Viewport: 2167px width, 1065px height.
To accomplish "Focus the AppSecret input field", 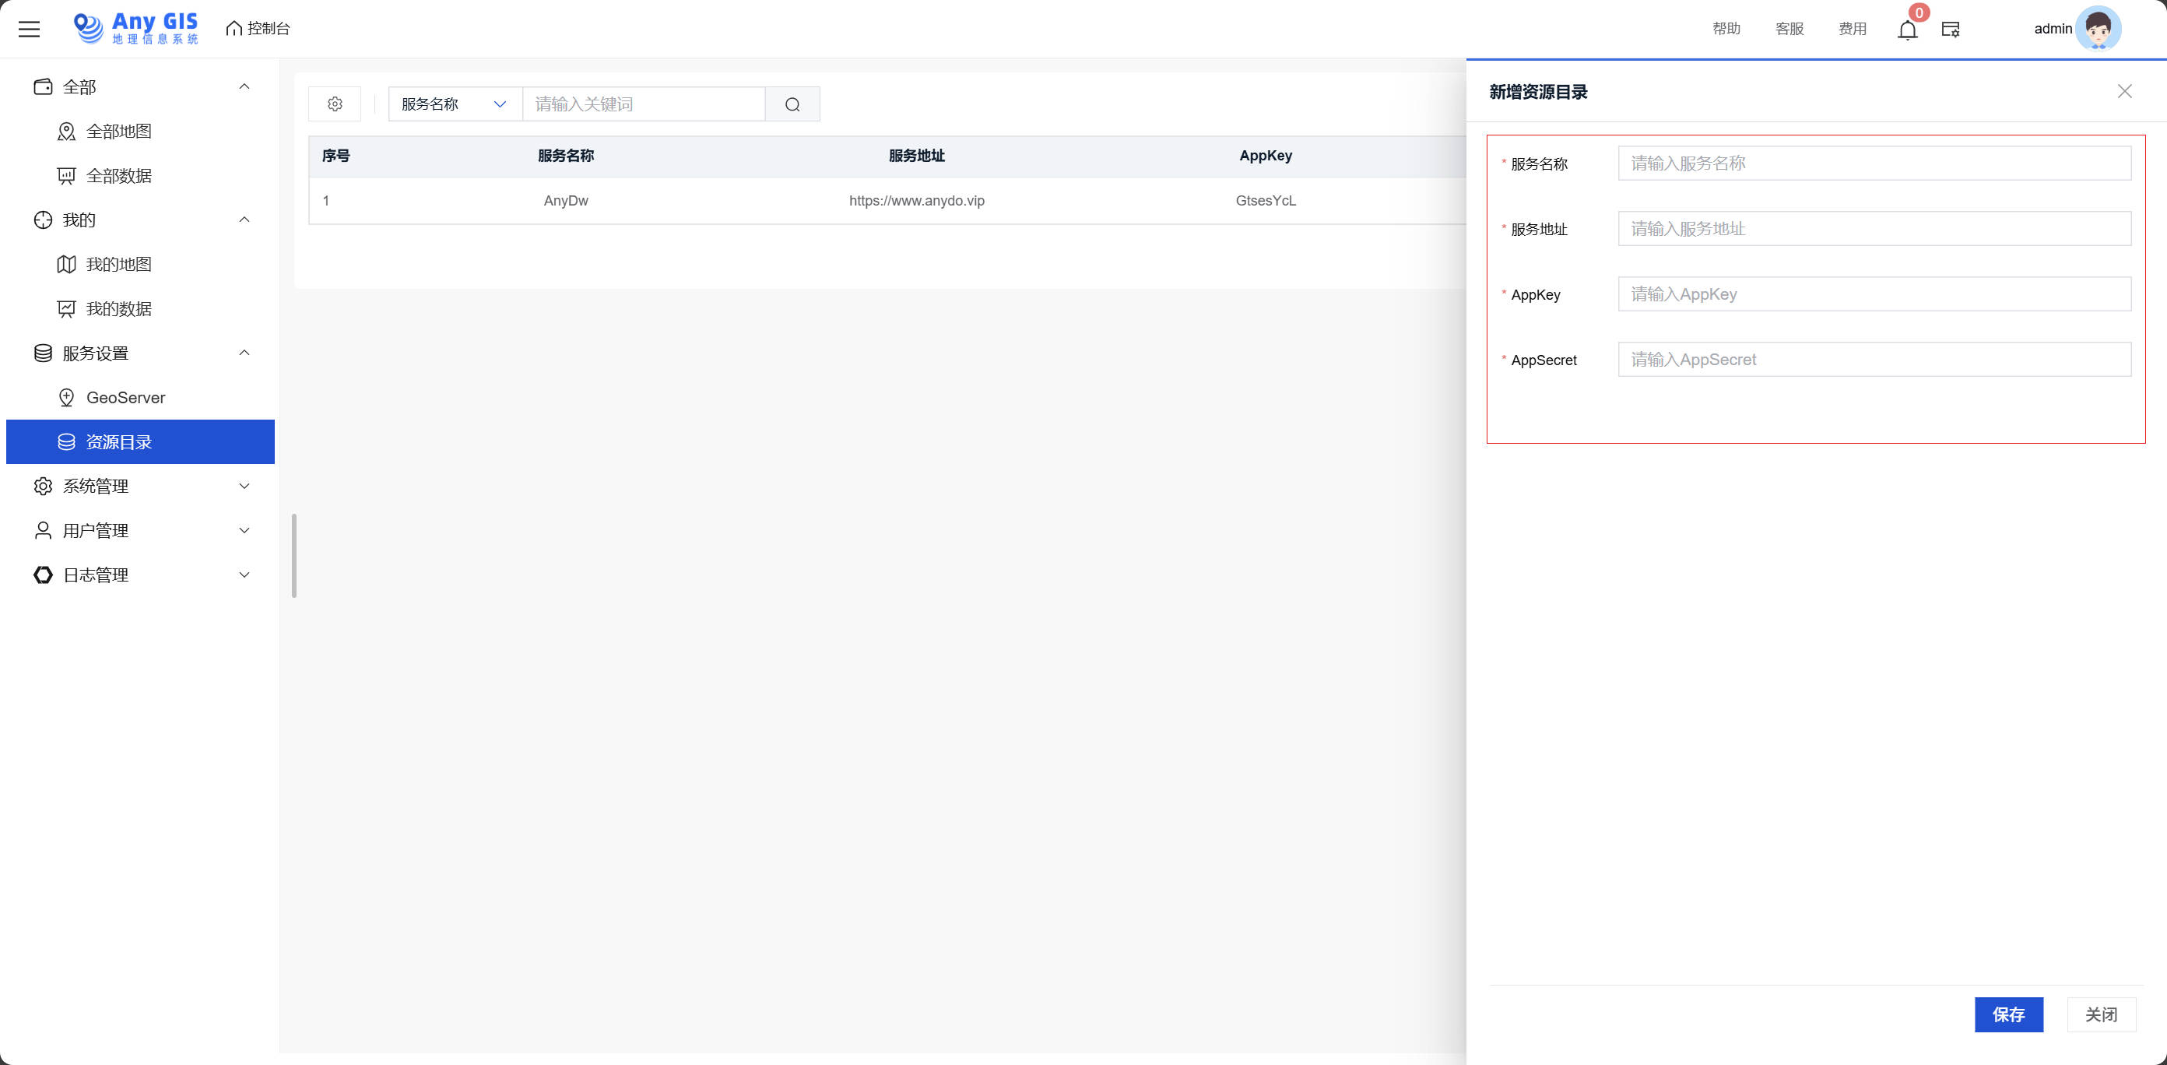I will click(x=1874, y=360).
